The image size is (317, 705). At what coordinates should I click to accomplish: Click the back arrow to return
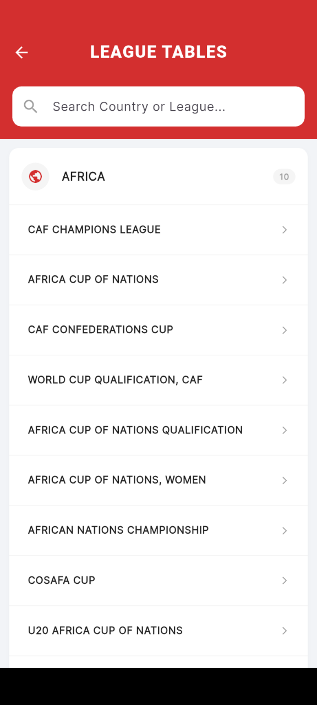point(21,52)
